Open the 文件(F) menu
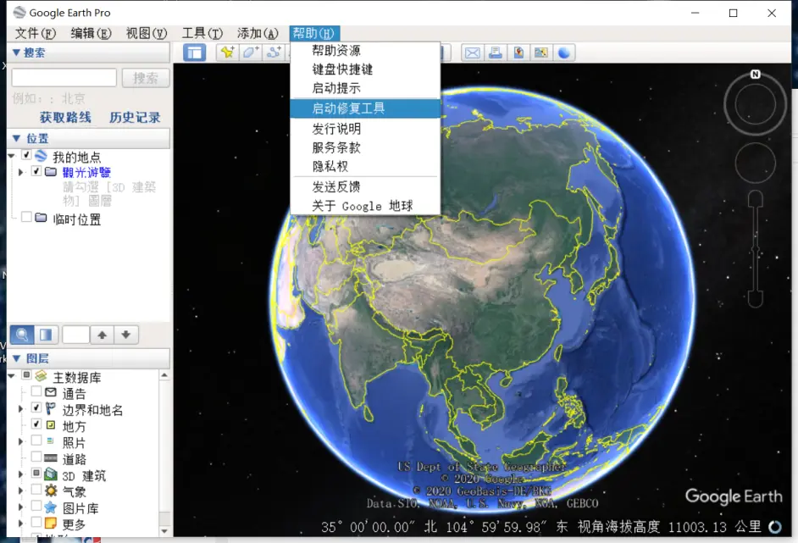 tap(35, 34)
